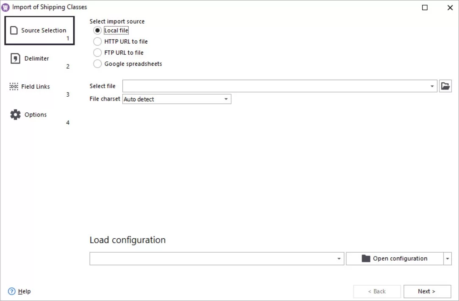Select the HTTP URL to file source

coord(97,41)
